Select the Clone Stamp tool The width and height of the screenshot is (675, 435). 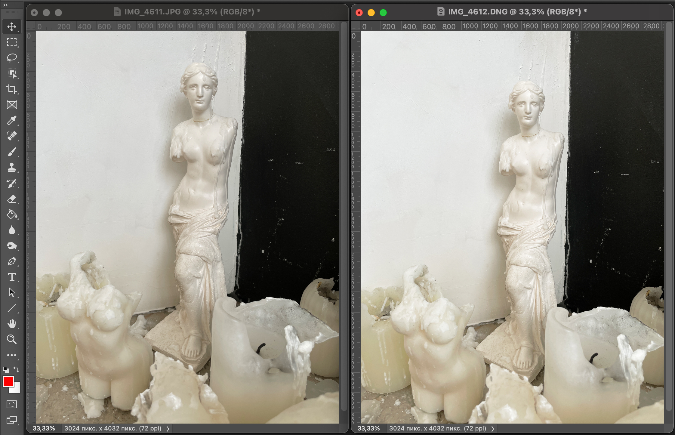pos(12,167)
